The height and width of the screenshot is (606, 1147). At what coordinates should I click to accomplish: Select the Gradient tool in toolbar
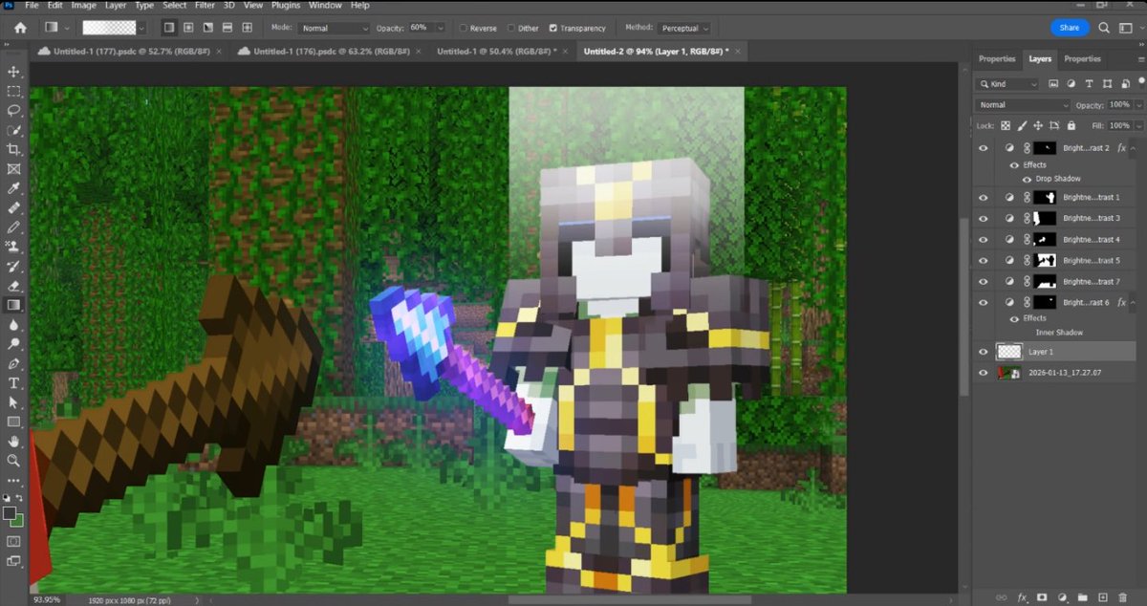pos(13,305)
